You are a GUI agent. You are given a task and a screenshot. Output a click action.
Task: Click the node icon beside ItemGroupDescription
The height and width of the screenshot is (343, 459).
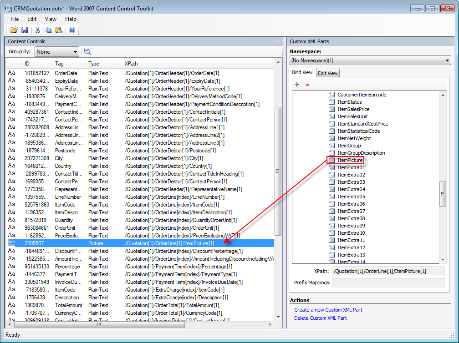[x=331, y=153]
